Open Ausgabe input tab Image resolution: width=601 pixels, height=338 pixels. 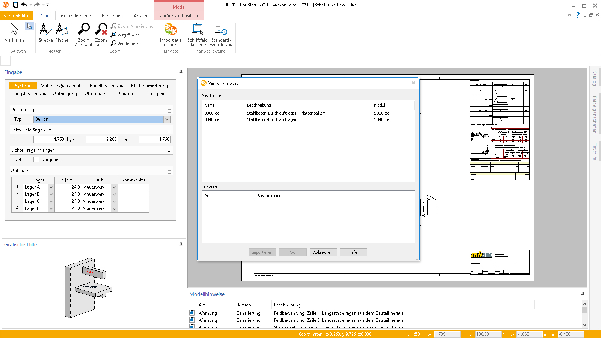coord(157,94)
